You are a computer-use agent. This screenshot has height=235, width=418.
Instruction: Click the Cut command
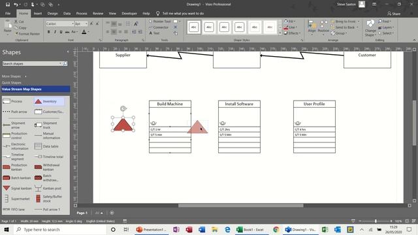point(19,22)
